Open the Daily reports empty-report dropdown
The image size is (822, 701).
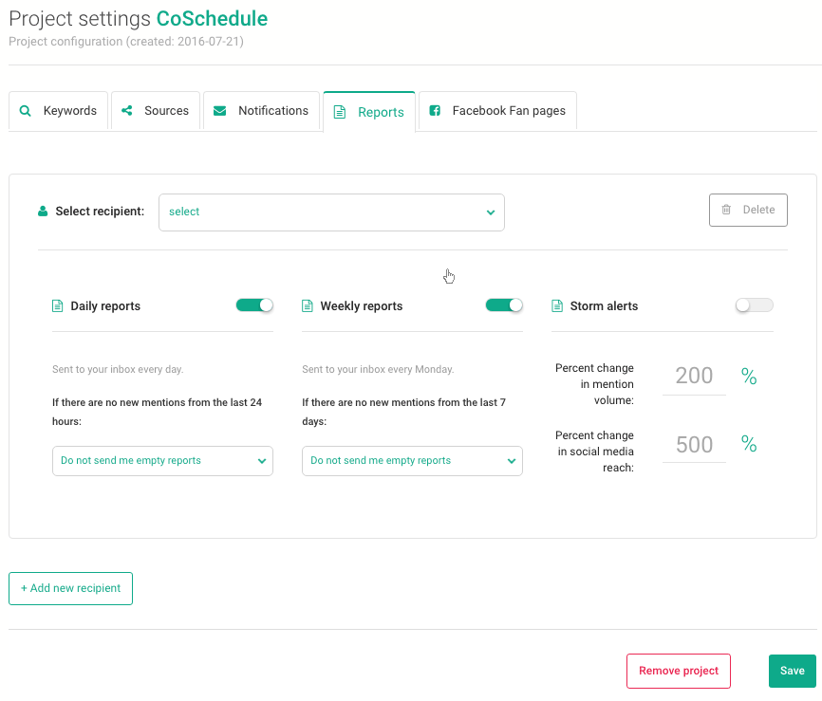162,461
